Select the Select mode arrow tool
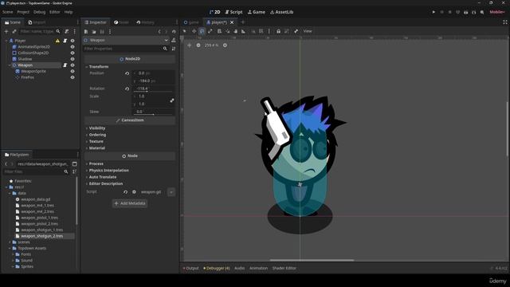This screenshot has width=510, height=287. 185,31
